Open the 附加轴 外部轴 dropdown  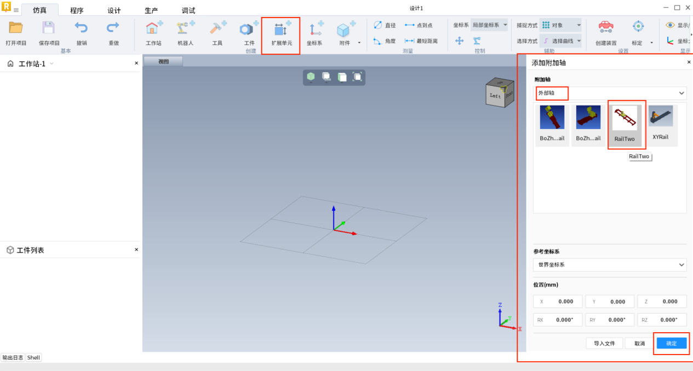click(x=610, y=93)
